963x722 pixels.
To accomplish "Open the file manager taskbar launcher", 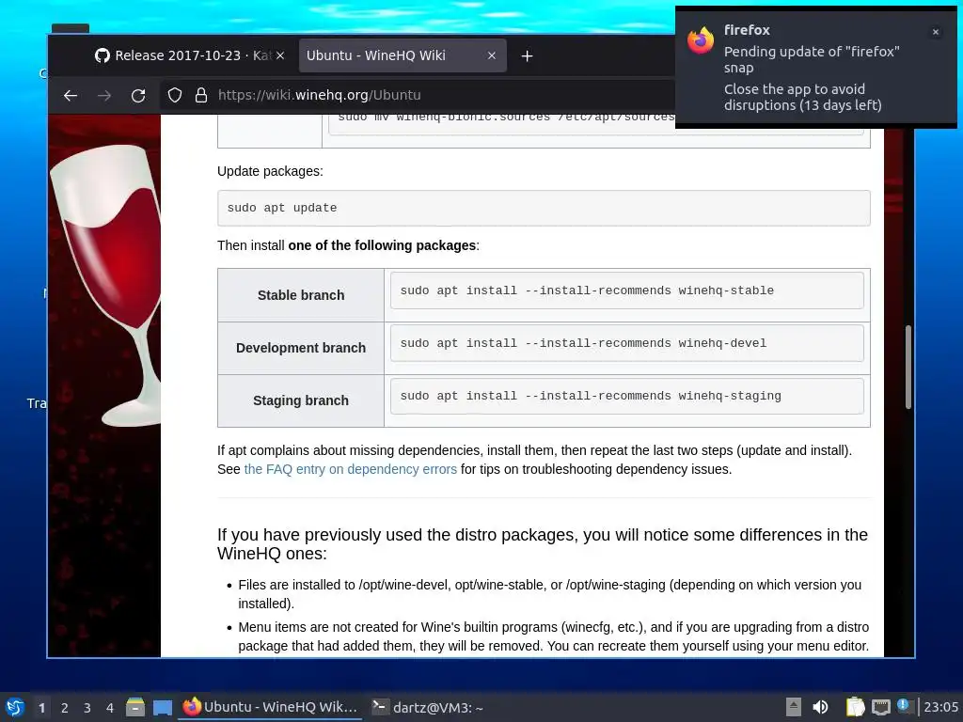I will tap(135, 707).
